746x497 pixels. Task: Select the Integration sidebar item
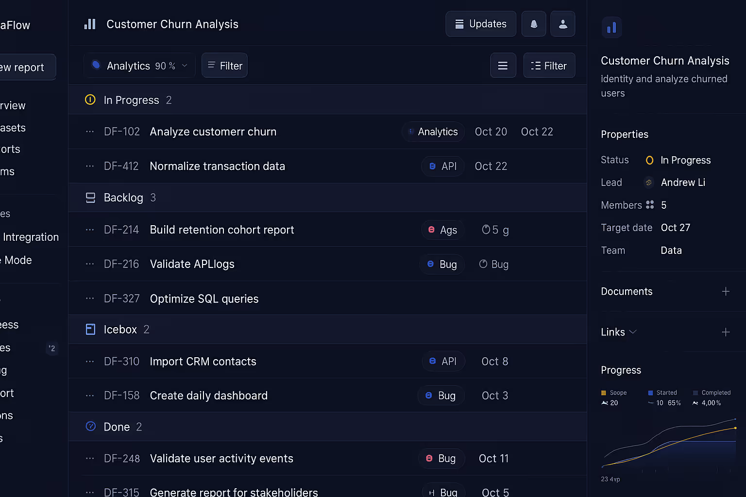30,237
